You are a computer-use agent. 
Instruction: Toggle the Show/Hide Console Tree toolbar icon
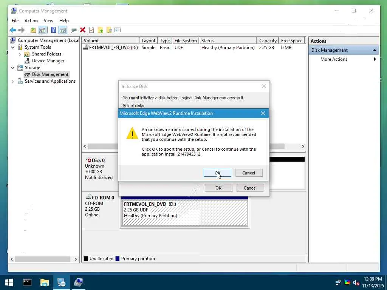pos(42,30)
